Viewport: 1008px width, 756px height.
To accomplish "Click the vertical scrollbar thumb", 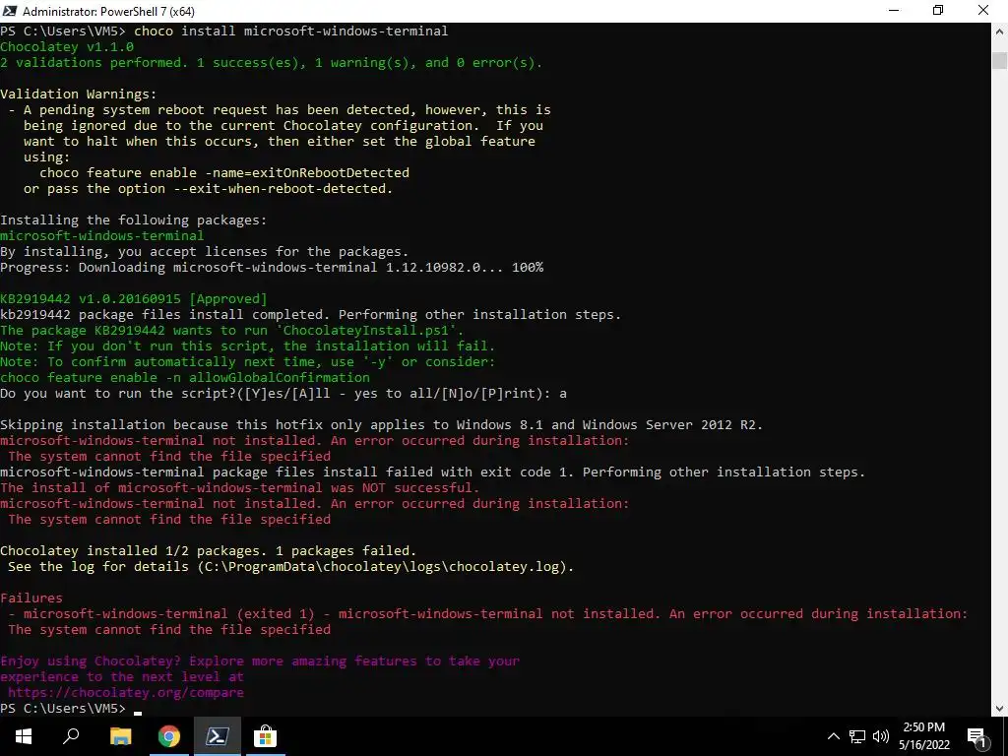I will point(1000,60).
